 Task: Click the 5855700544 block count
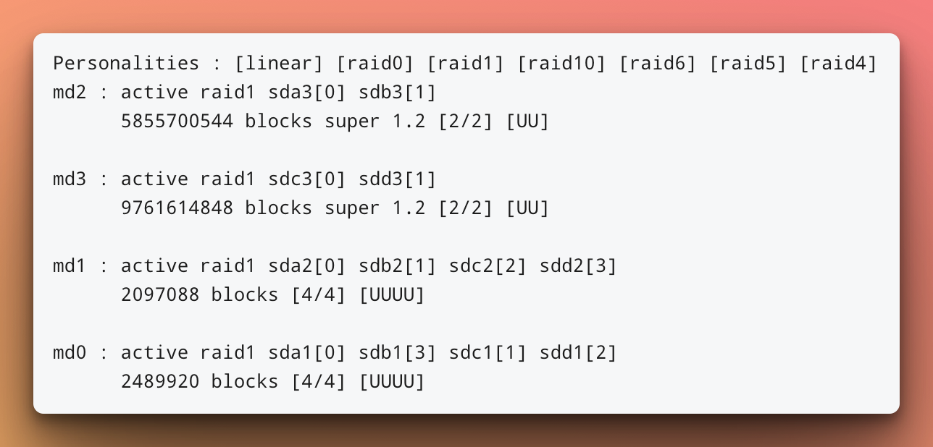pyautogui.click(x=177, y=122)
